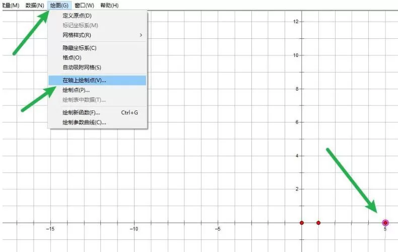The width and height of the screenshot is (398, 252).
Task: Click the y-axis label 6
Action: coord(297,122)
